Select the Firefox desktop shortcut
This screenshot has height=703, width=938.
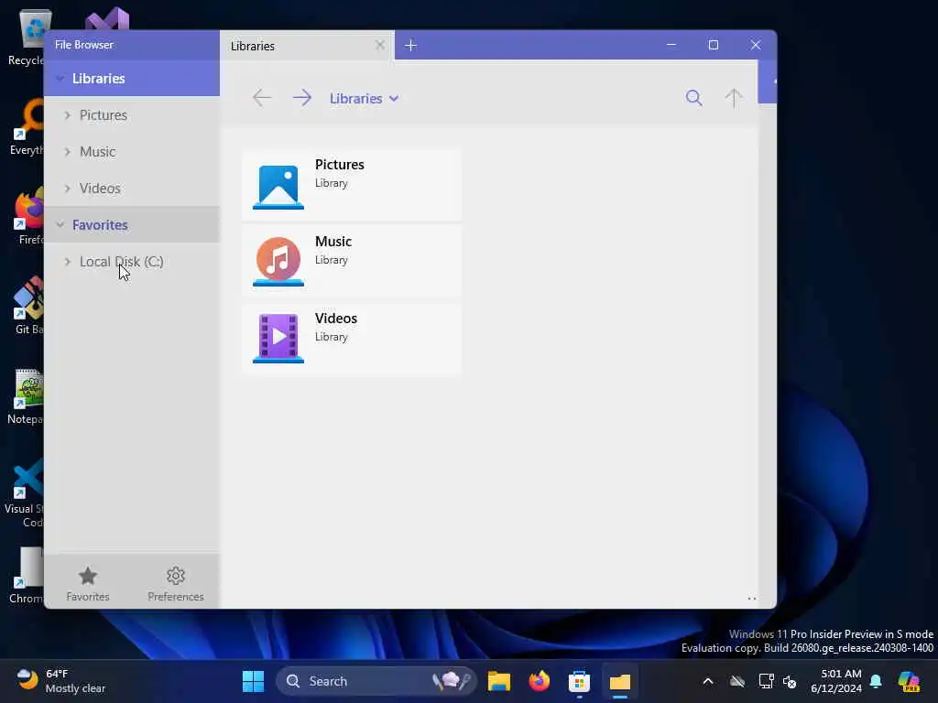(x=28, y=216)
